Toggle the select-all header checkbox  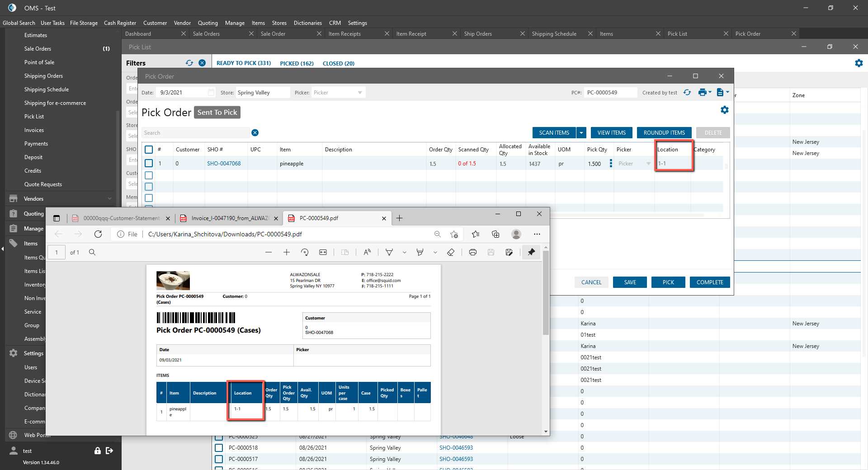(x=149, y=150)
